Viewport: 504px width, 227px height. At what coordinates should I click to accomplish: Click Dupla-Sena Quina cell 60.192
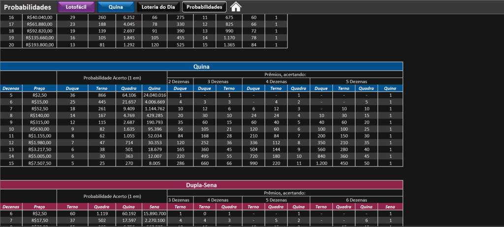click(129, 214)
